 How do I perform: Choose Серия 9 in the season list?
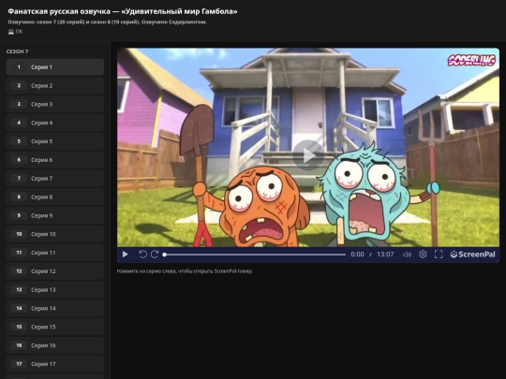click(55, 215)
